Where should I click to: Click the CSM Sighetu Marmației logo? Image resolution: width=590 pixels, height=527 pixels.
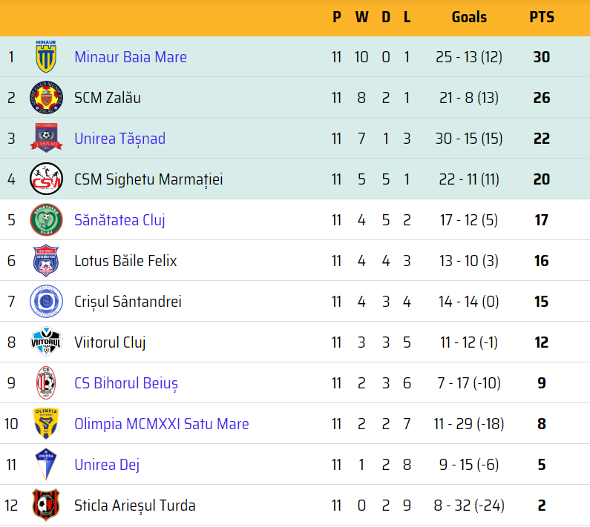[46, 179]
